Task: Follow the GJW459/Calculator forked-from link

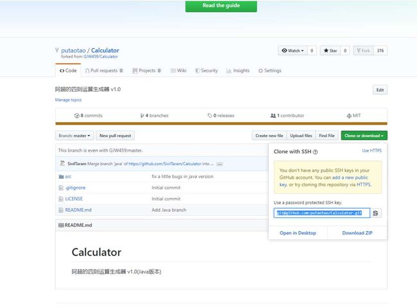Action: [101, 56]
